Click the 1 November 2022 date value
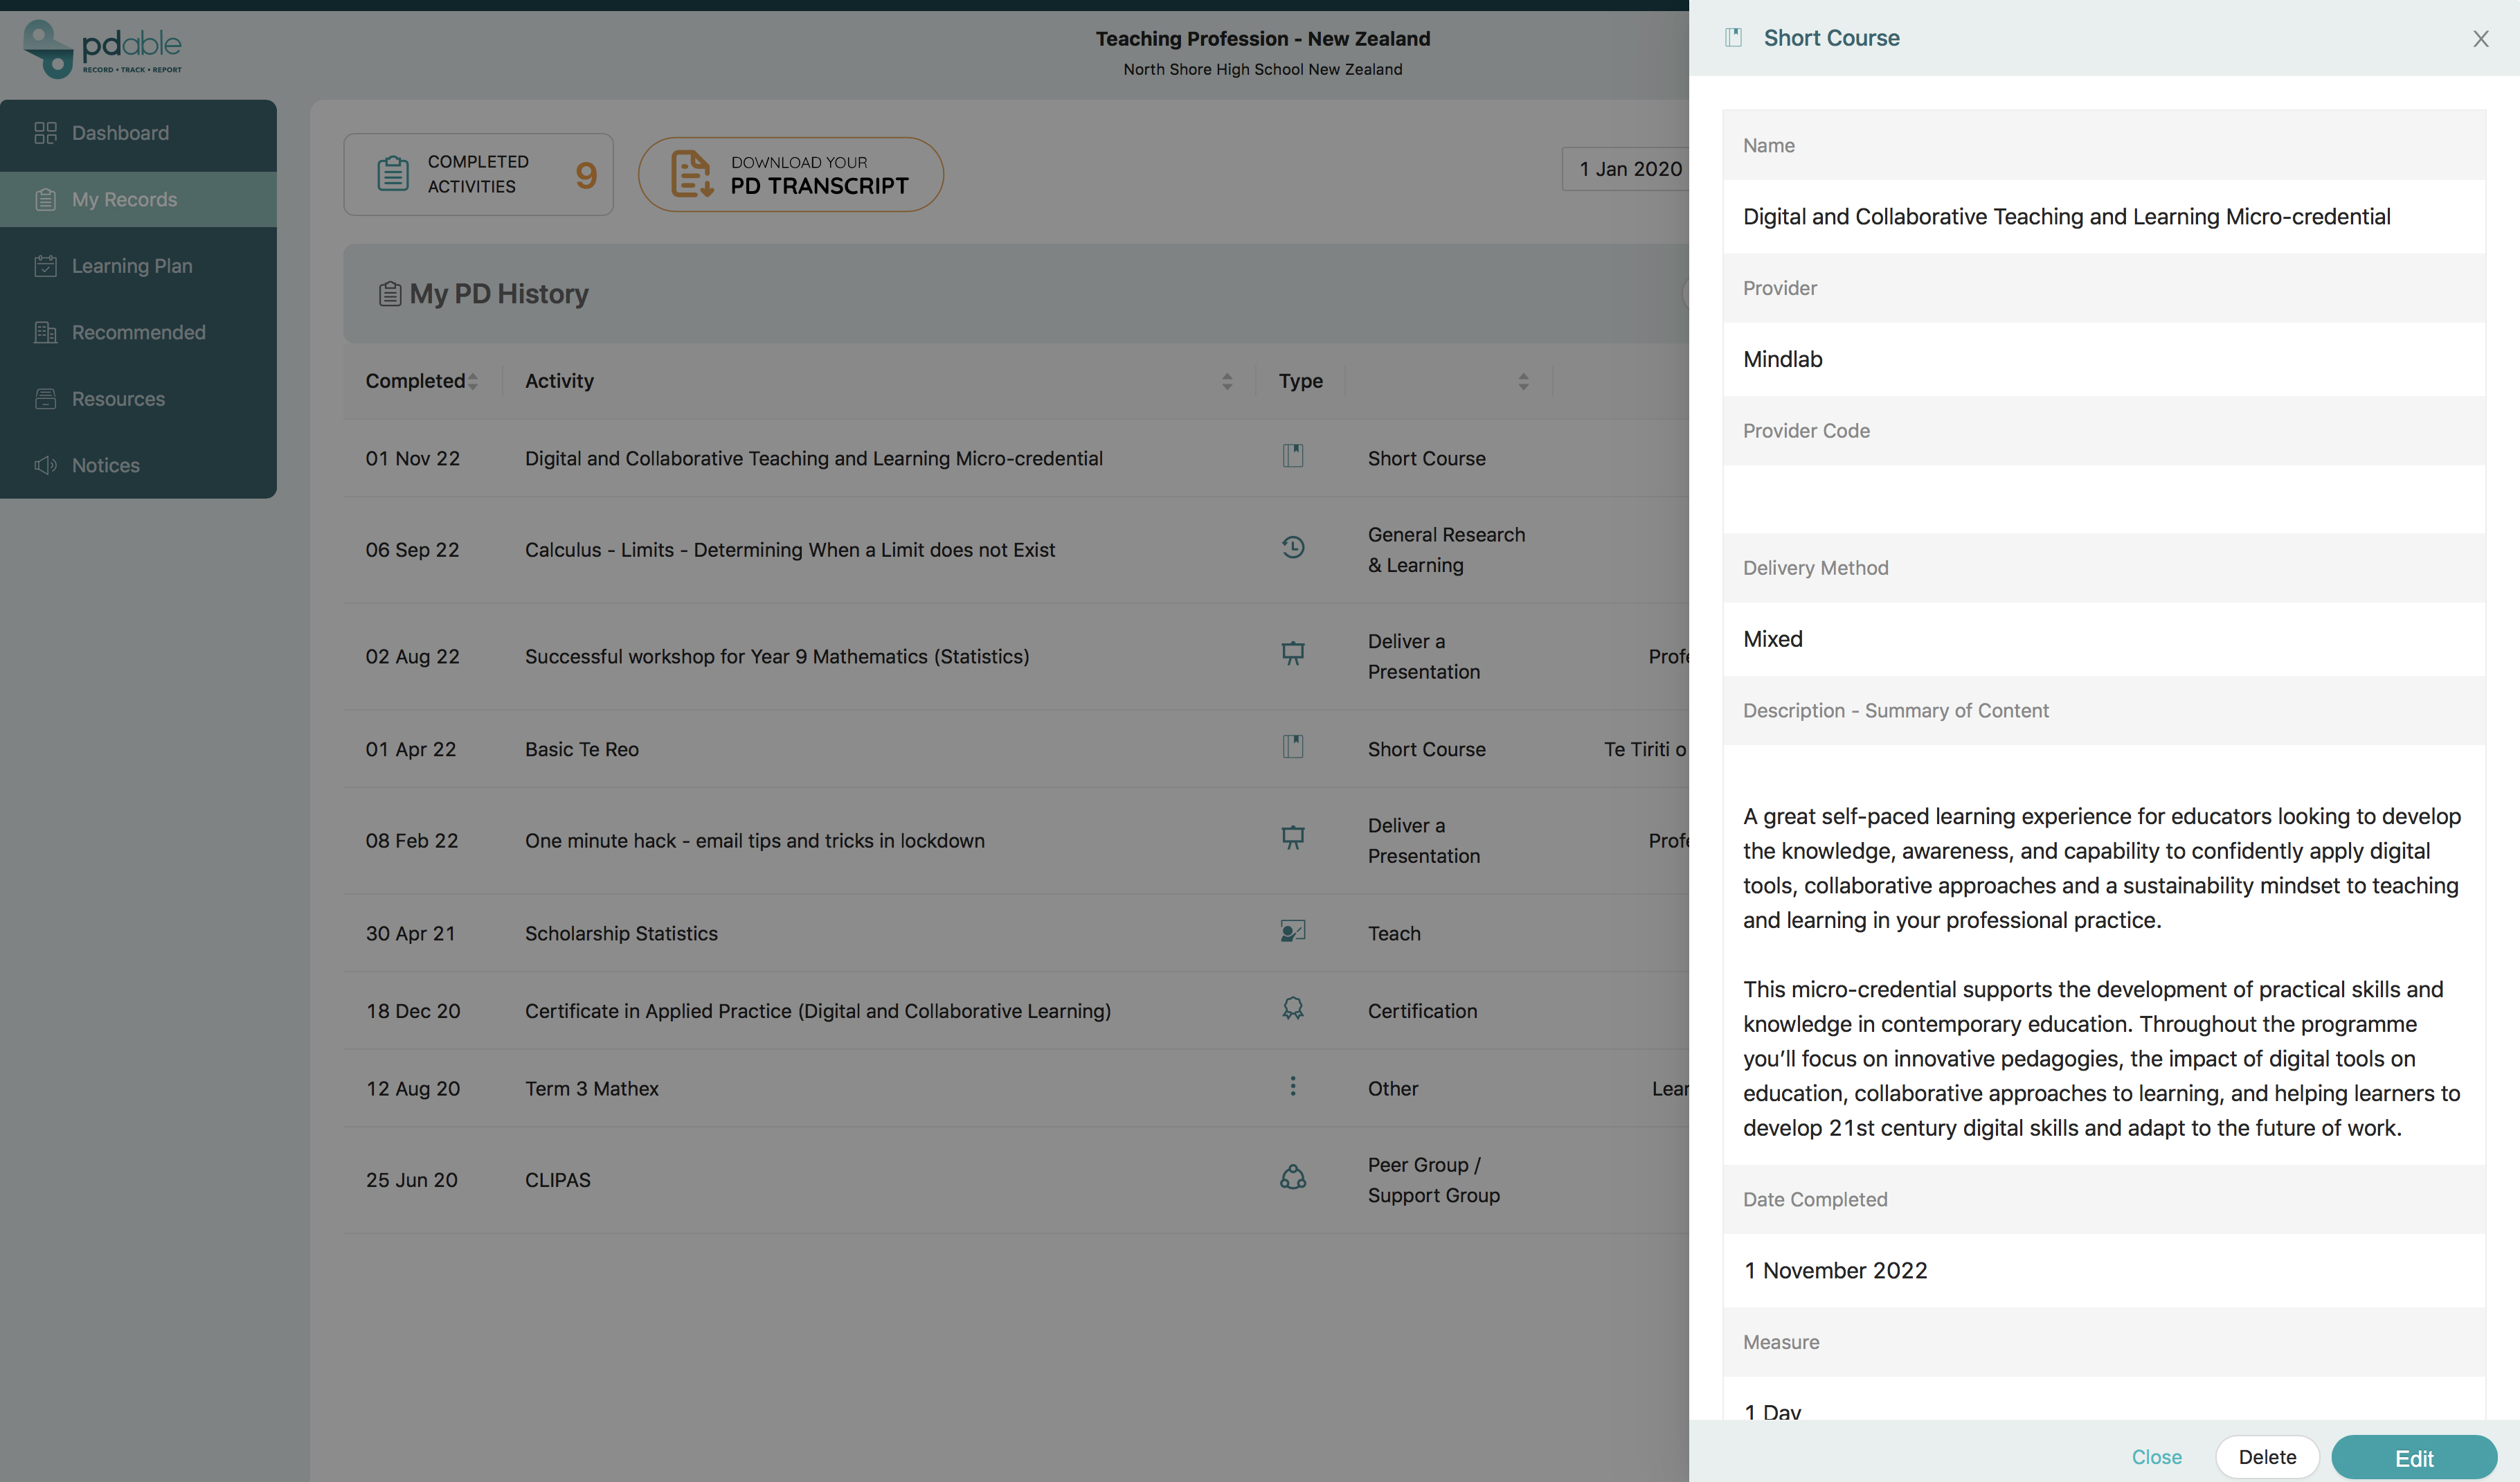Viewport: 2520px width, 1482px height. [x=1835, y=1270]
